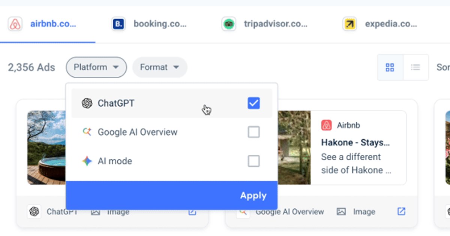Click the Booking.com logo icon

click(x=118, y=24)
